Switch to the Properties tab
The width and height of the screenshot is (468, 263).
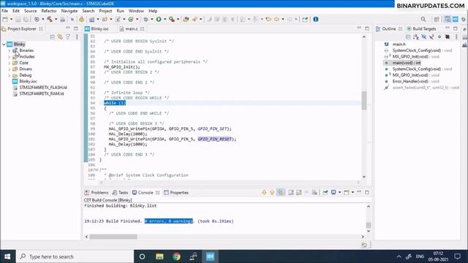pyautogui.click(x=176, y=193)
